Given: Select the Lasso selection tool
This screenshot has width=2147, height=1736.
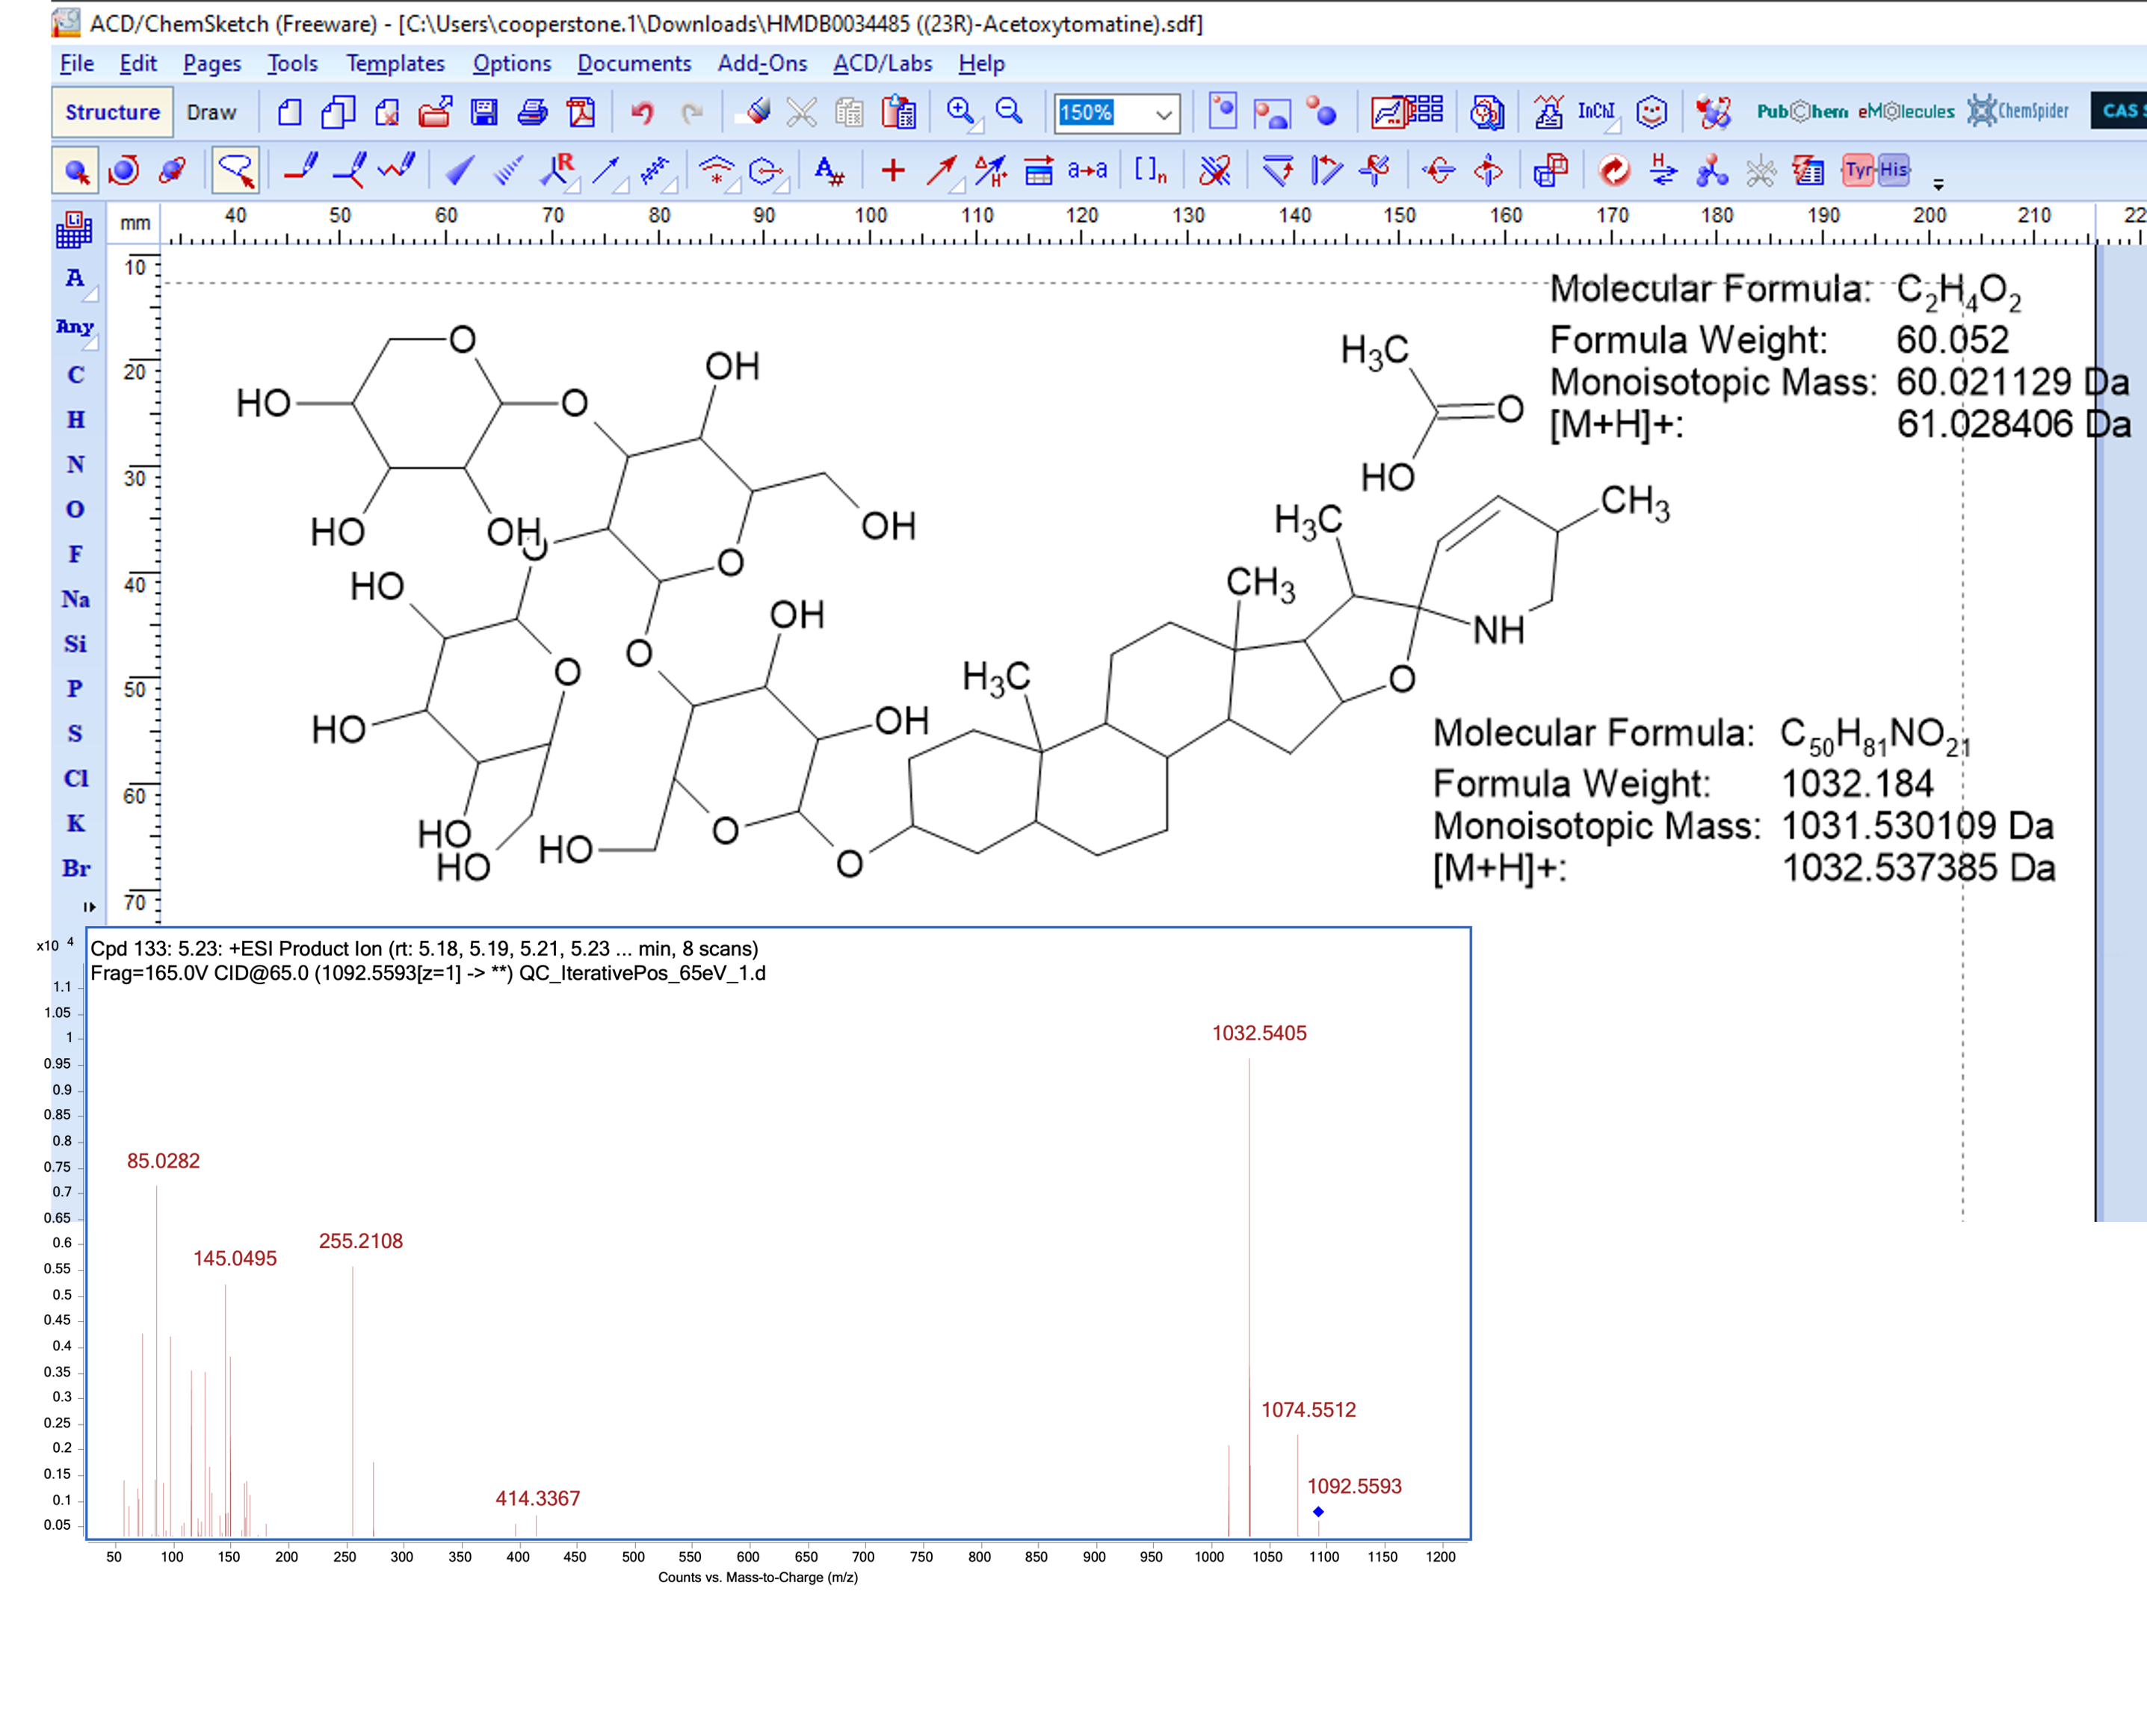Looking at the screenshot, I should 236,171.
